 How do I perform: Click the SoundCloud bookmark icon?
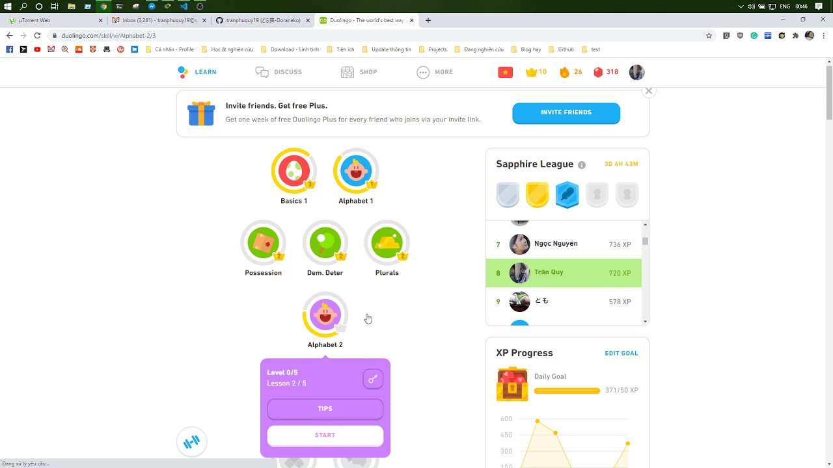[x=79, y=49]
